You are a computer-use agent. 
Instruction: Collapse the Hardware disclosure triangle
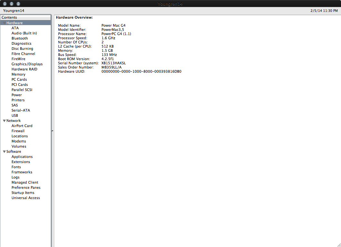pyautogui.click(x=4, y=23)
